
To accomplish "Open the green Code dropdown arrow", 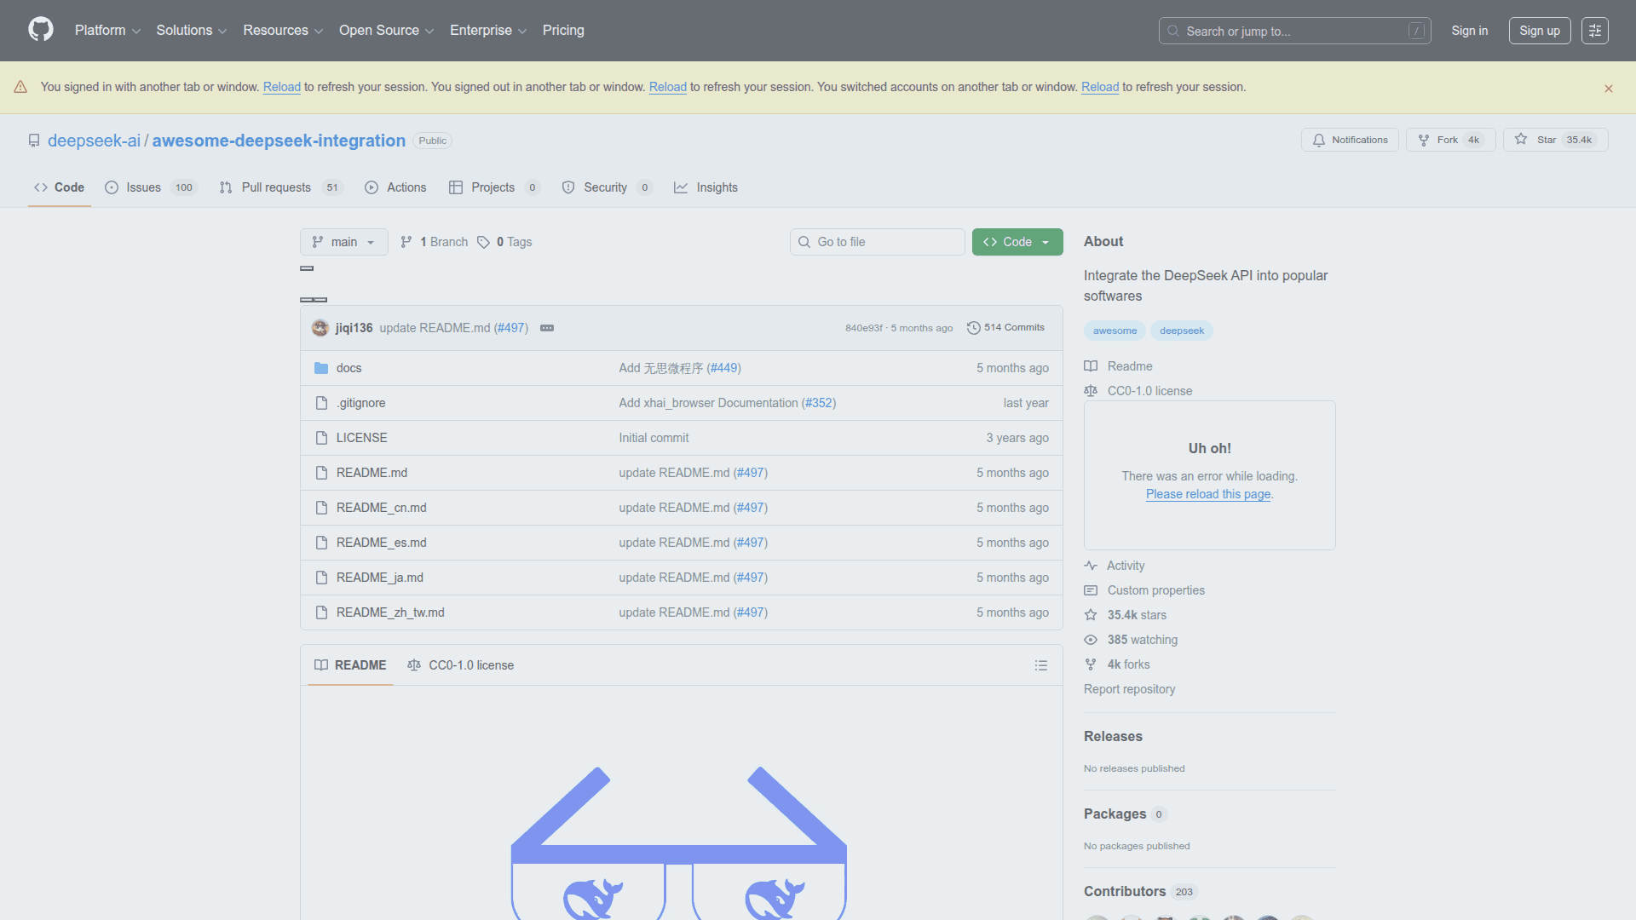I will point(1046,242).
